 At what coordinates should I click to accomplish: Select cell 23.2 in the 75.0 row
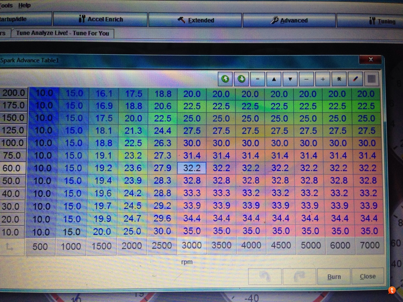(133, 156)
